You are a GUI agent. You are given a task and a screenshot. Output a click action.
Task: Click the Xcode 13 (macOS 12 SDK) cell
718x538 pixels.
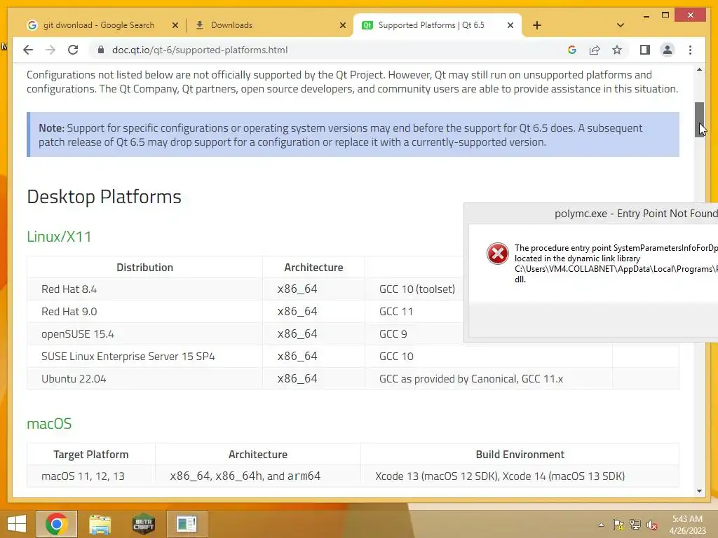coord(520,476)
